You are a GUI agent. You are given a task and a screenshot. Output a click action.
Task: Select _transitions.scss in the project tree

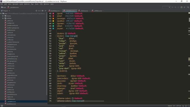11,95
